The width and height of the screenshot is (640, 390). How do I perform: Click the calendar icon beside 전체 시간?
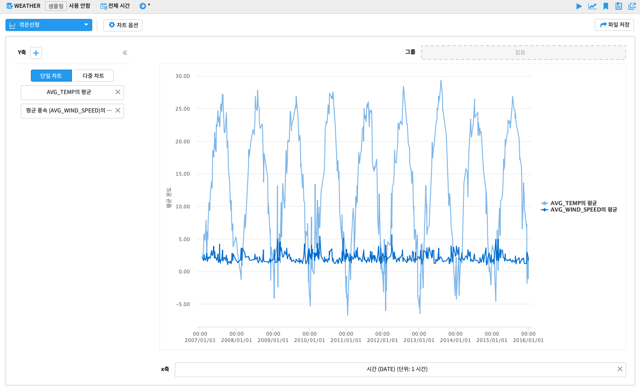point(103,6)
